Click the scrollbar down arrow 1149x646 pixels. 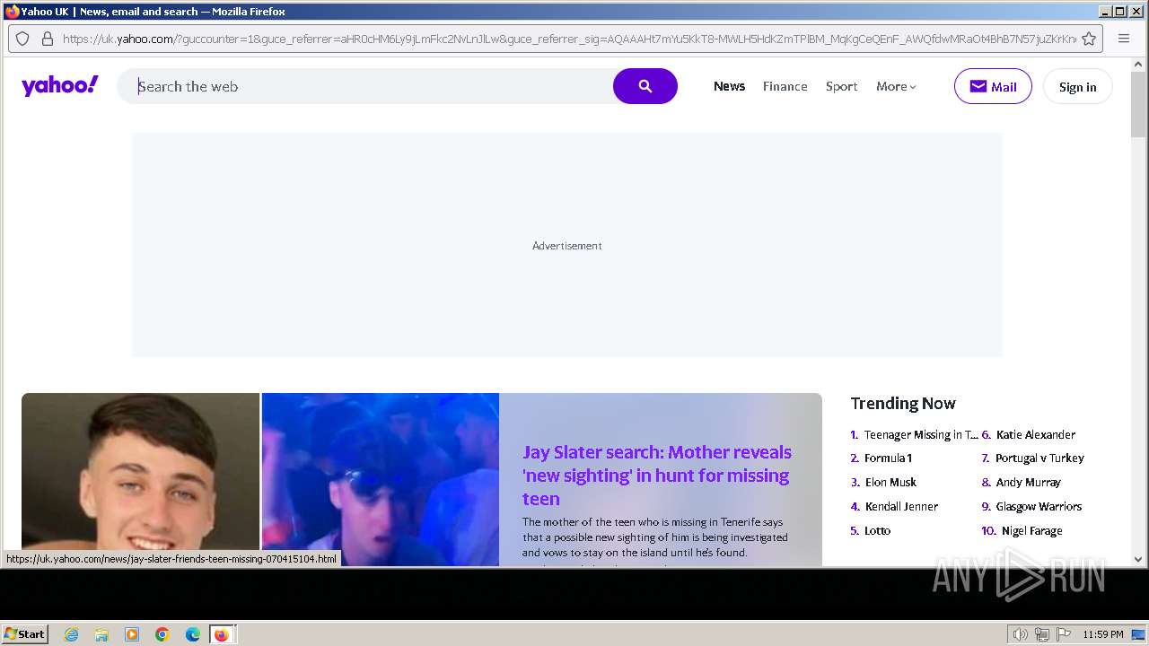(x=1138, y=559)
